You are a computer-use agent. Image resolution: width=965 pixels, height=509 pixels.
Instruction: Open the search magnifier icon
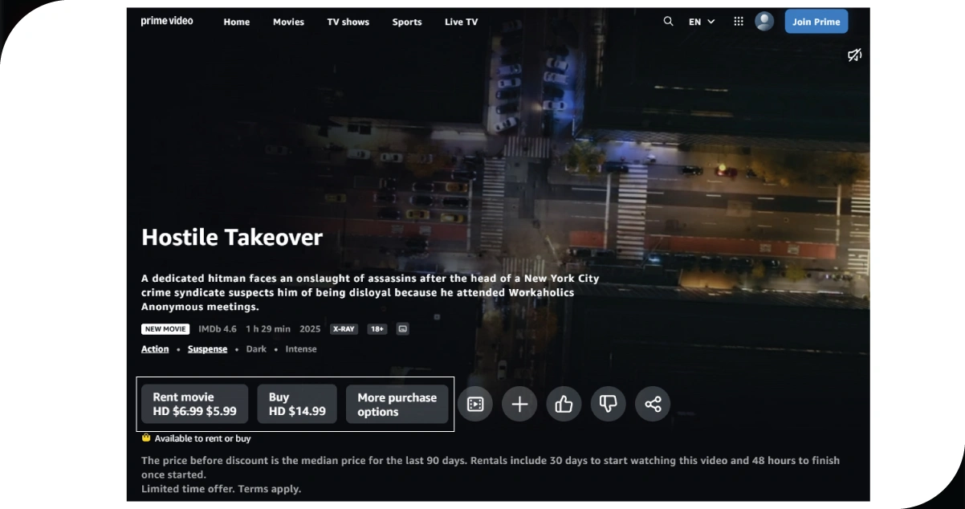pyautogui.click(x=668, y=22)
